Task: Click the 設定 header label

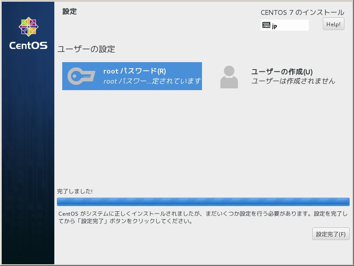Action: pos(70,11)
